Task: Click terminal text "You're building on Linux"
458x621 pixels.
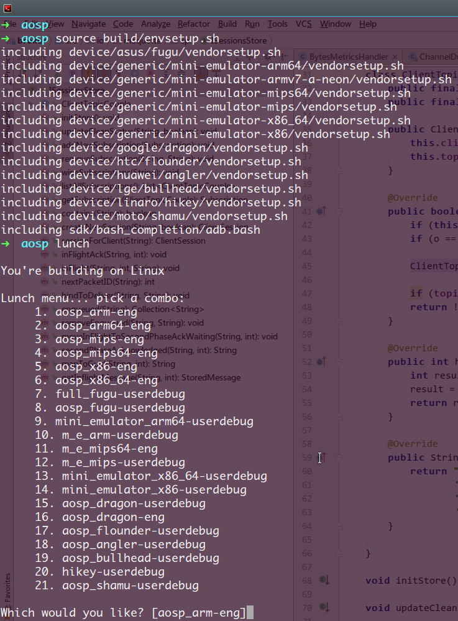Action: (82, 271)
